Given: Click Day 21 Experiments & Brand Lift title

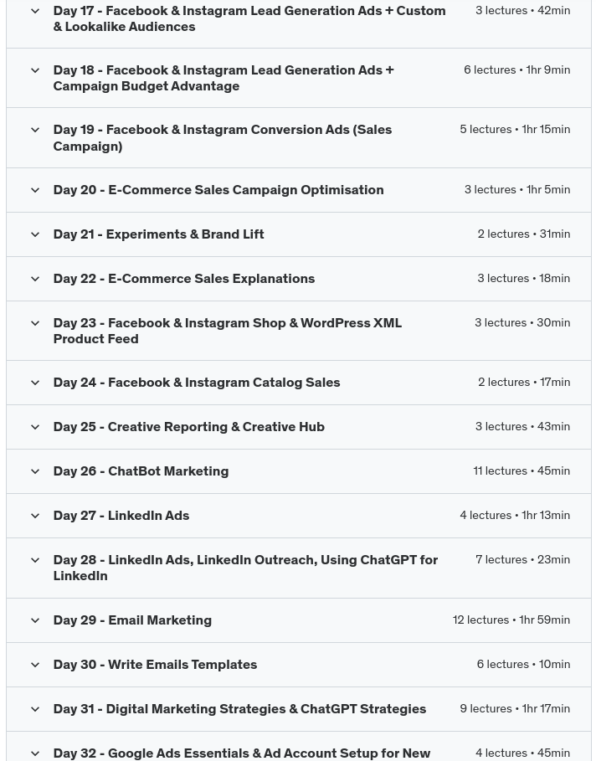Looking at the screenshot, I should click(x=158, y=234).
